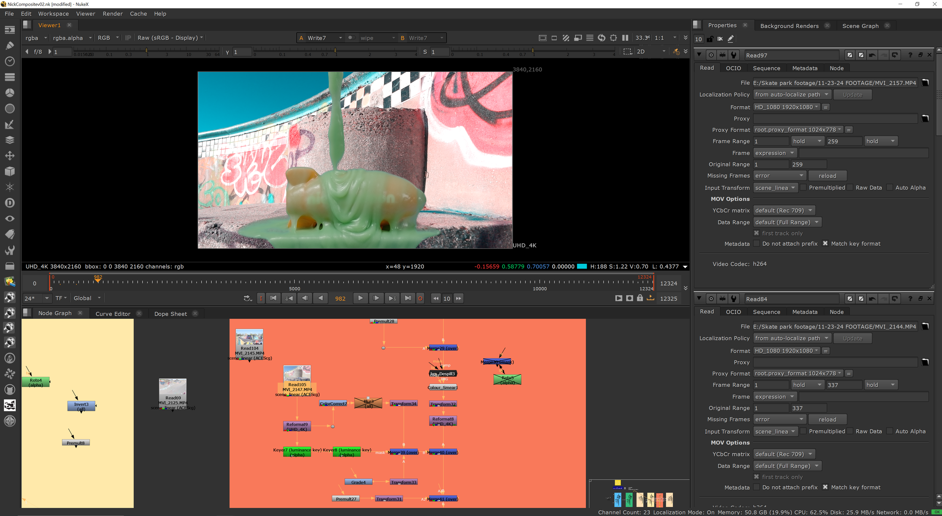Open the Time nodes clock icon
The width and height of the screenshot is (942, 516).
pos(10,61)
